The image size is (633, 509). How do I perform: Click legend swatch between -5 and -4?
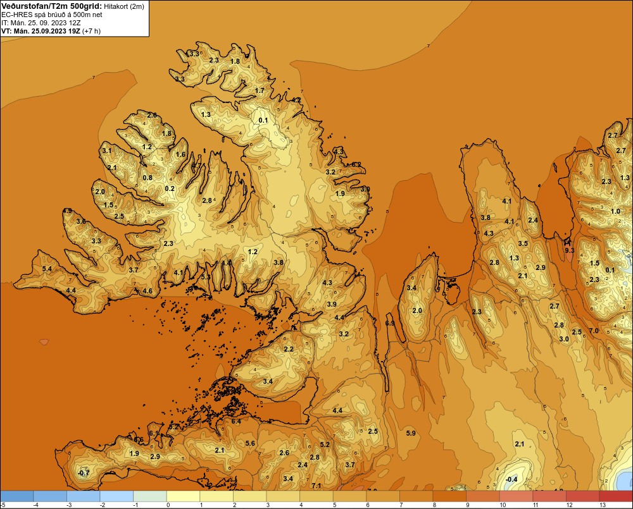click(17, 496)
